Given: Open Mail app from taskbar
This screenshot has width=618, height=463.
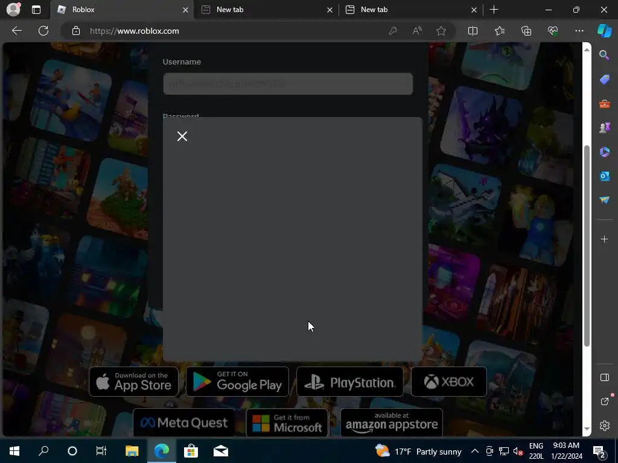Looking at the screenshot, I should coord(221,451).
